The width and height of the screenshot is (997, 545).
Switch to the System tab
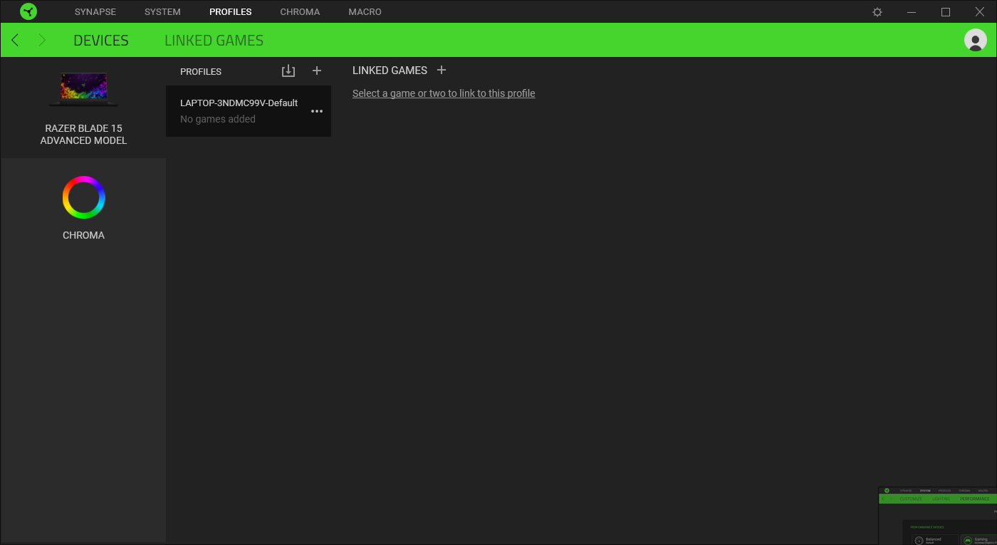(162, 12)
